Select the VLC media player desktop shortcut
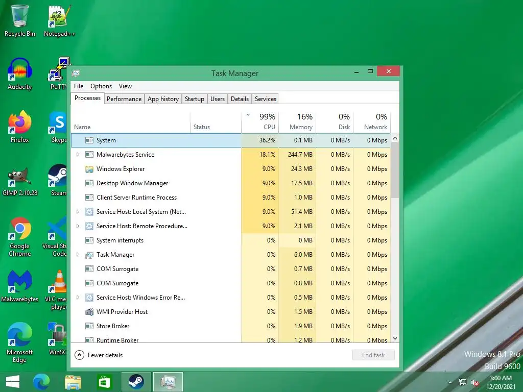The image size is (523, 392). (56, 290)
